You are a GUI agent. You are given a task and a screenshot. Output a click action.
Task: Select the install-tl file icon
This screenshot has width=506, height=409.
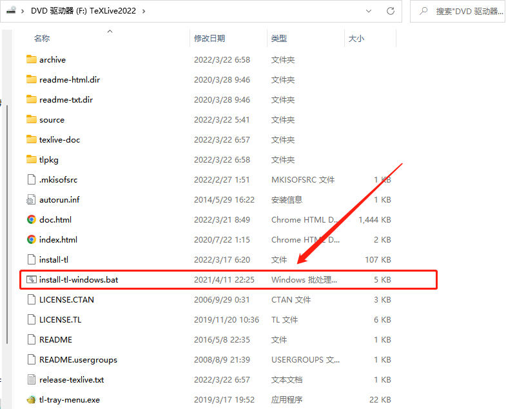[32, 259]
